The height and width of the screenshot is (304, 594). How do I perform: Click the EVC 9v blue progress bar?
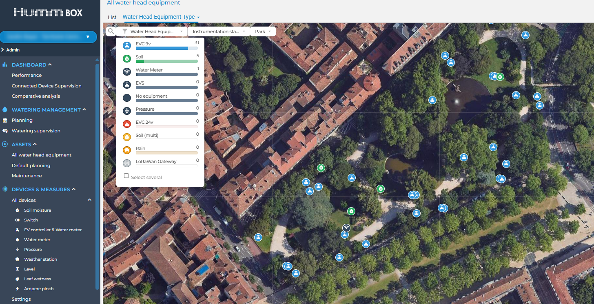(x=162, y=48)
